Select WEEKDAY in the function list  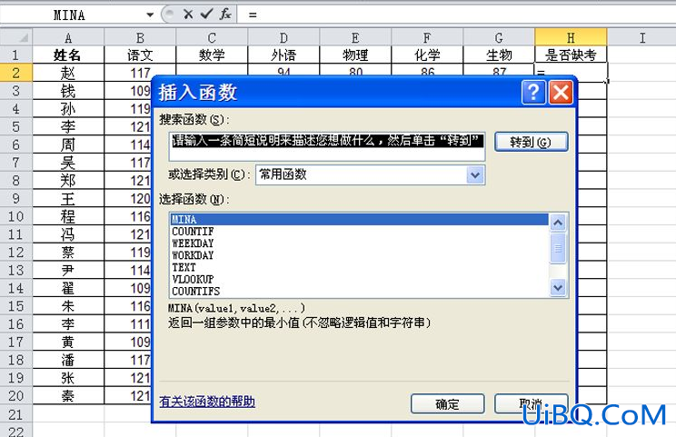[x=360, y=243]
